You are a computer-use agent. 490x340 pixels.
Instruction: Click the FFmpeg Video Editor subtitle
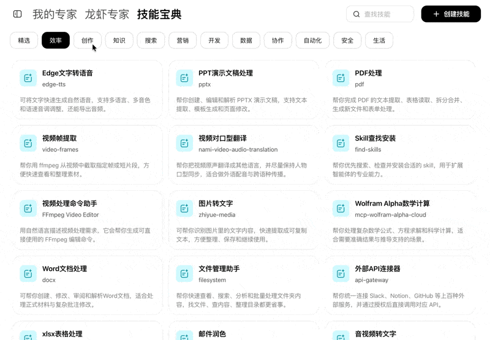[x=70, y=215]
